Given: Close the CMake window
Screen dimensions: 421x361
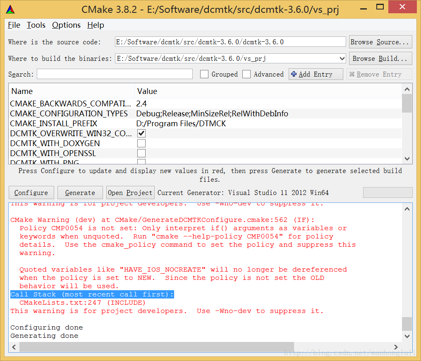Looking at the screenshot, I should pyautogui.click(x=402, y=7).
